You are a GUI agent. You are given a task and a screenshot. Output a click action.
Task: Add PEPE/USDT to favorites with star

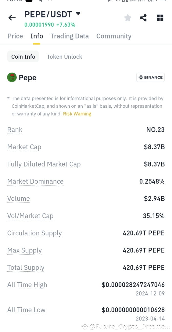[x=128, y=18]
